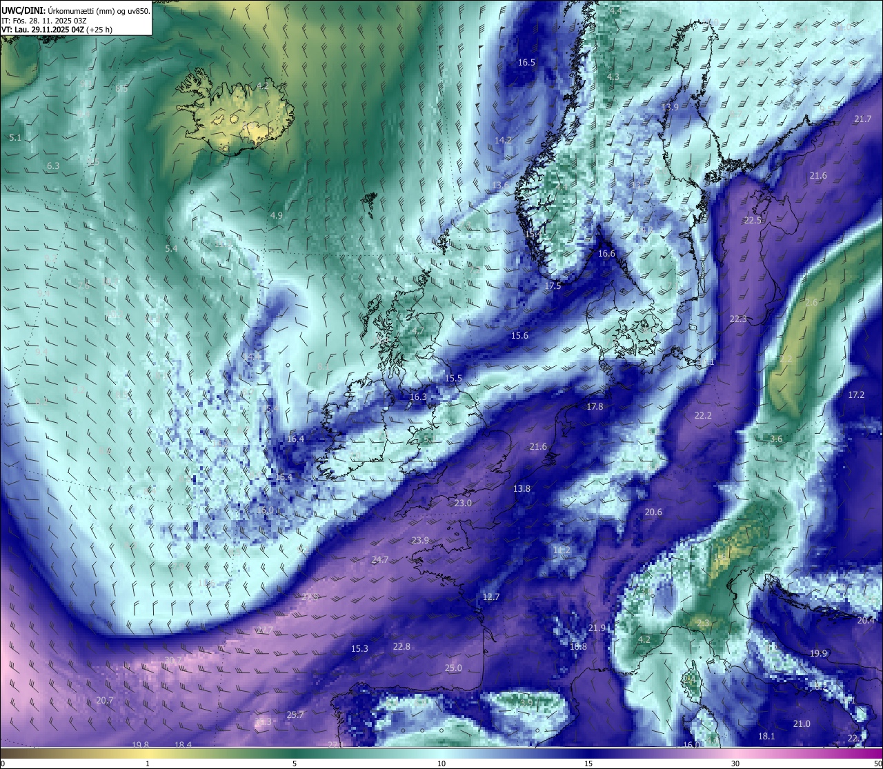Click the 14.2 value in the Norwegian Sea

[503, 140]
